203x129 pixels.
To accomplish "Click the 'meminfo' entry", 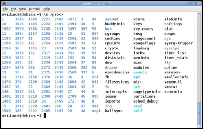I will click(141, 58).
